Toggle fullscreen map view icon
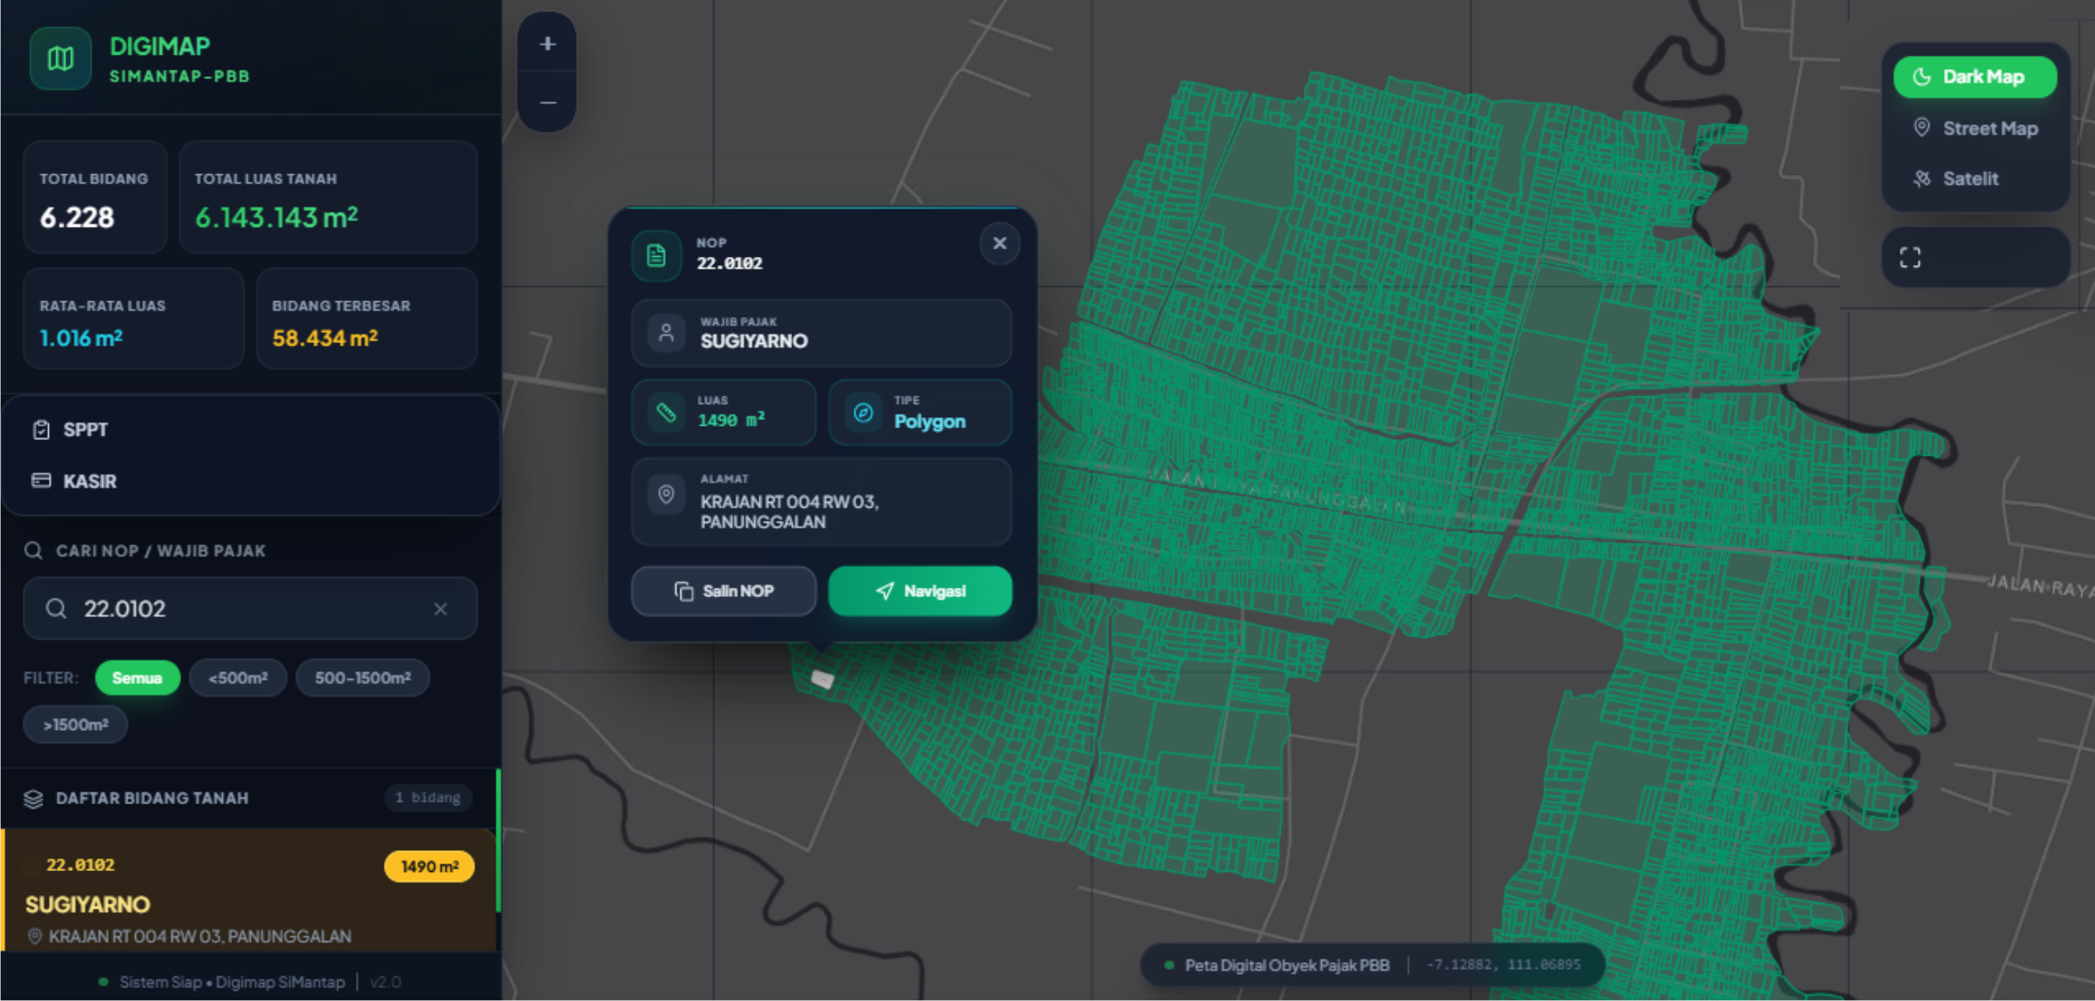 [1910, 258]
